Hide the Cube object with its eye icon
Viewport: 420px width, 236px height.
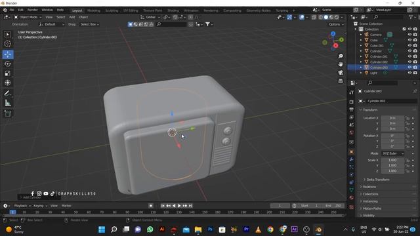click(x=409, y=40)
